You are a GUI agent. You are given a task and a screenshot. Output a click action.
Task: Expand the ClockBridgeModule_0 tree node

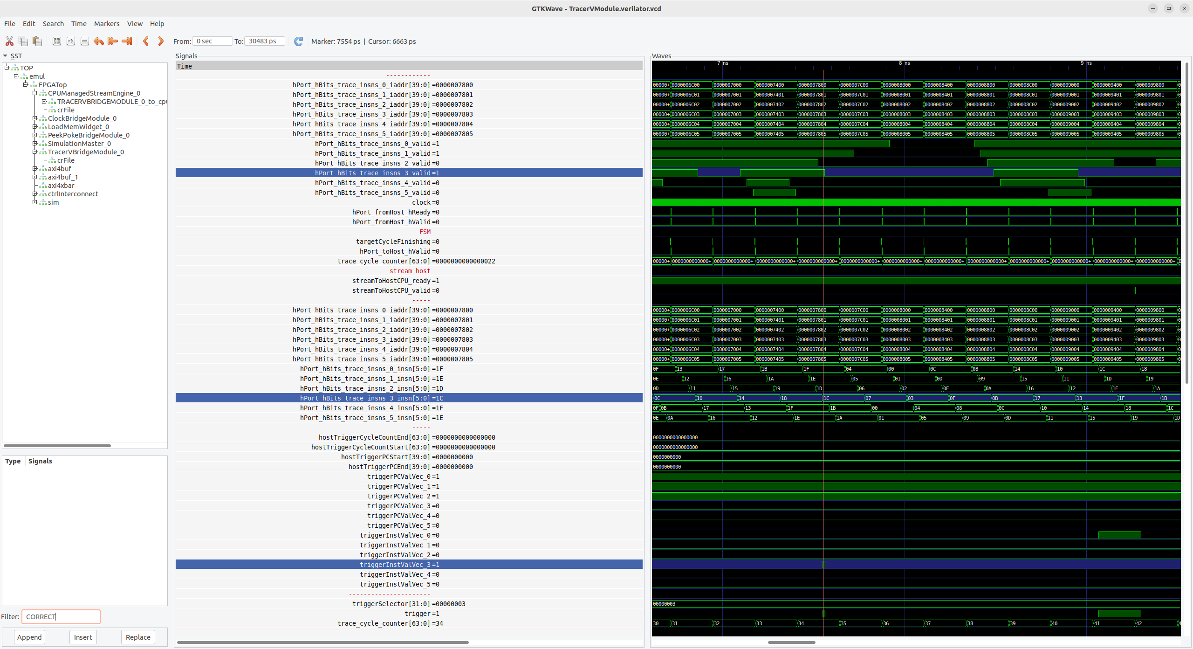coord(35,118)
